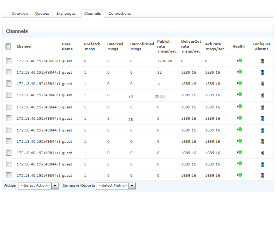This screenshot has width=276, height=238.
Task: Click health icon for channel 172.18.40.192:49686:1
Action: point(239,60)
